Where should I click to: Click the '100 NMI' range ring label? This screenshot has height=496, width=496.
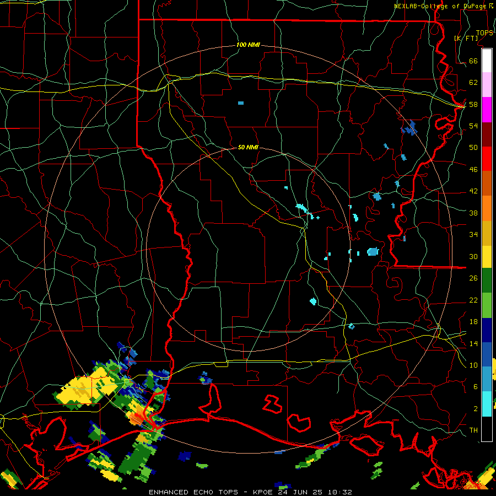(x=248, y=45)
